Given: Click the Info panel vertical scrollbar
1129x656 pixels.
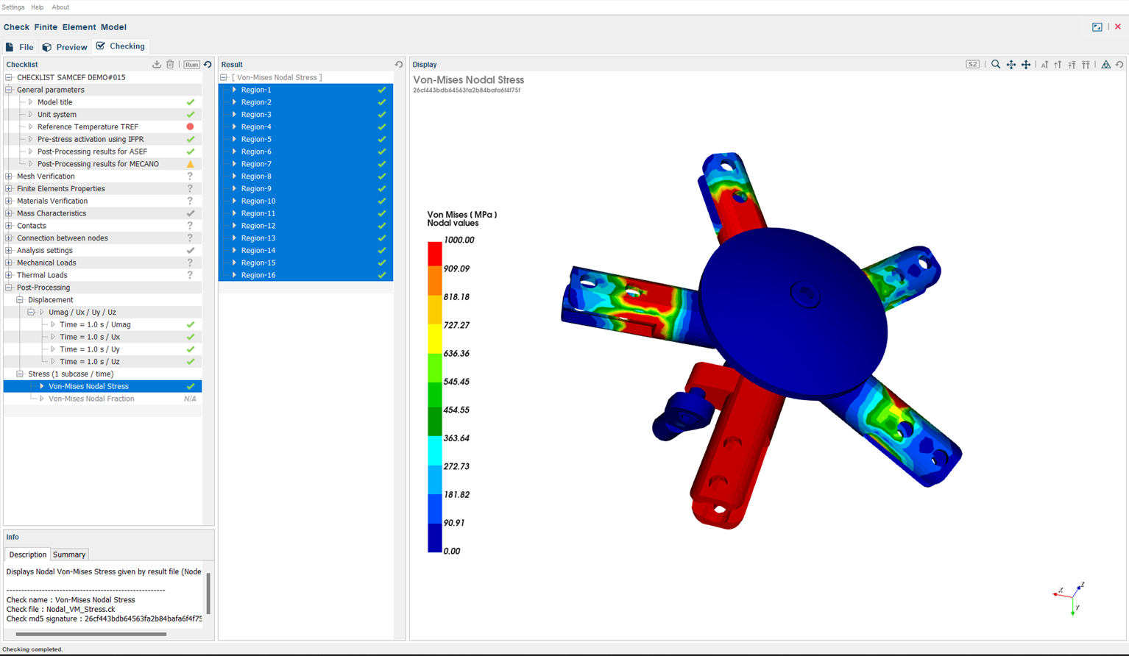Looking at the screenshot, I should pyautogui.click(x=208, y=593).
